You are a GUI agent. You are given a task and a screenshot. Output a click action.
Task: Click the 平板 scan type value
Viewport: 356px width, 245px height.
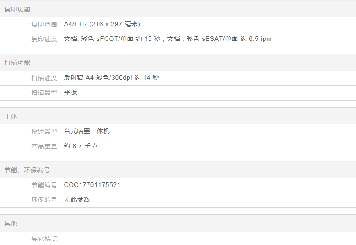click(x=70, y=92)
